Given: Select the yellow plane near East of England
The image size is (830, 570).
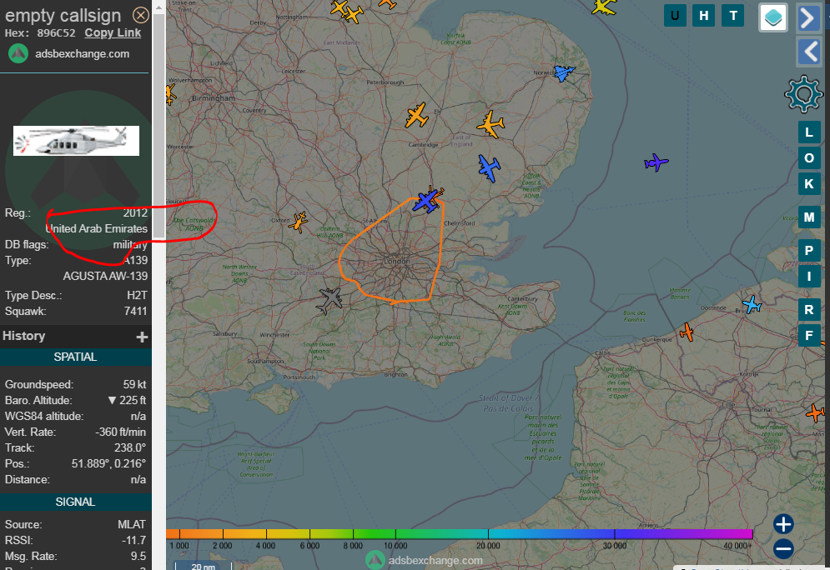Looking at the screenshot, I should (491, 125).
